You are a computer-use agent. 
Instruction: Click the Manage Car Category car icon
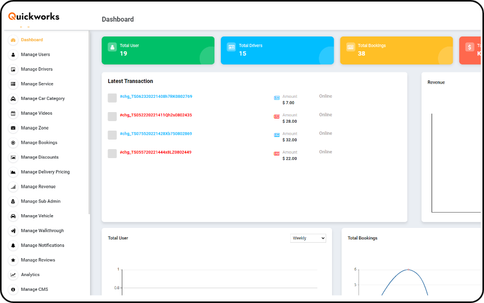[x=13, y=99]
